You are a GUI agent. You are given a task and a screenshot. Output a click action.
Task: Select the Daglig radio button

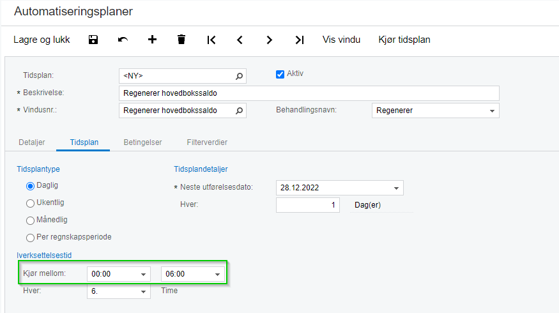[30, 186]
